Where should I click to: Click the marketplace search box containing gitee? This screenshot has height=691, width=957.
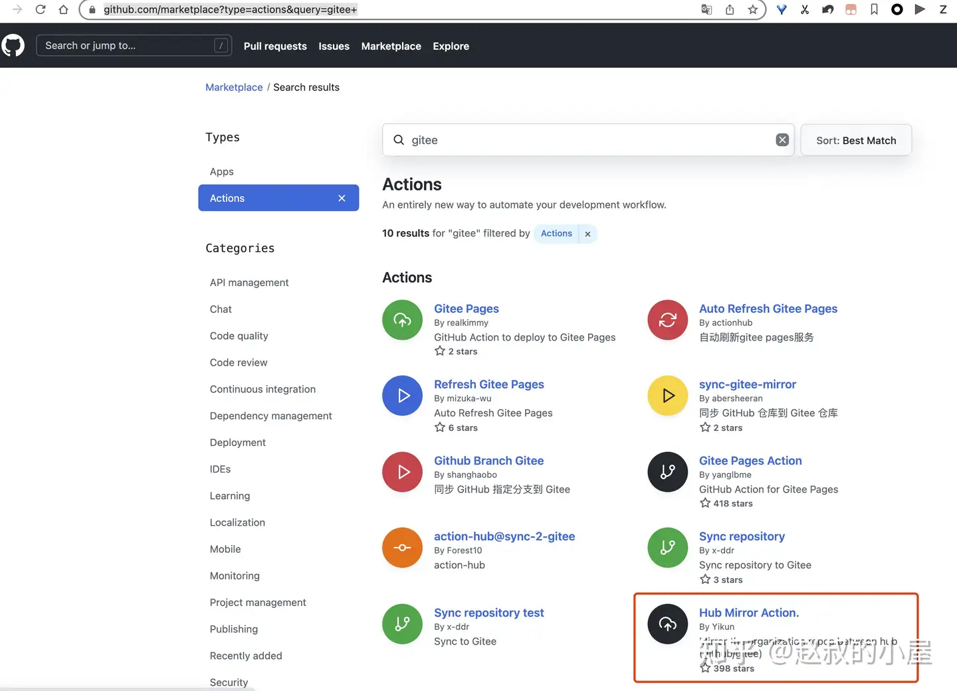coord(588,140)
